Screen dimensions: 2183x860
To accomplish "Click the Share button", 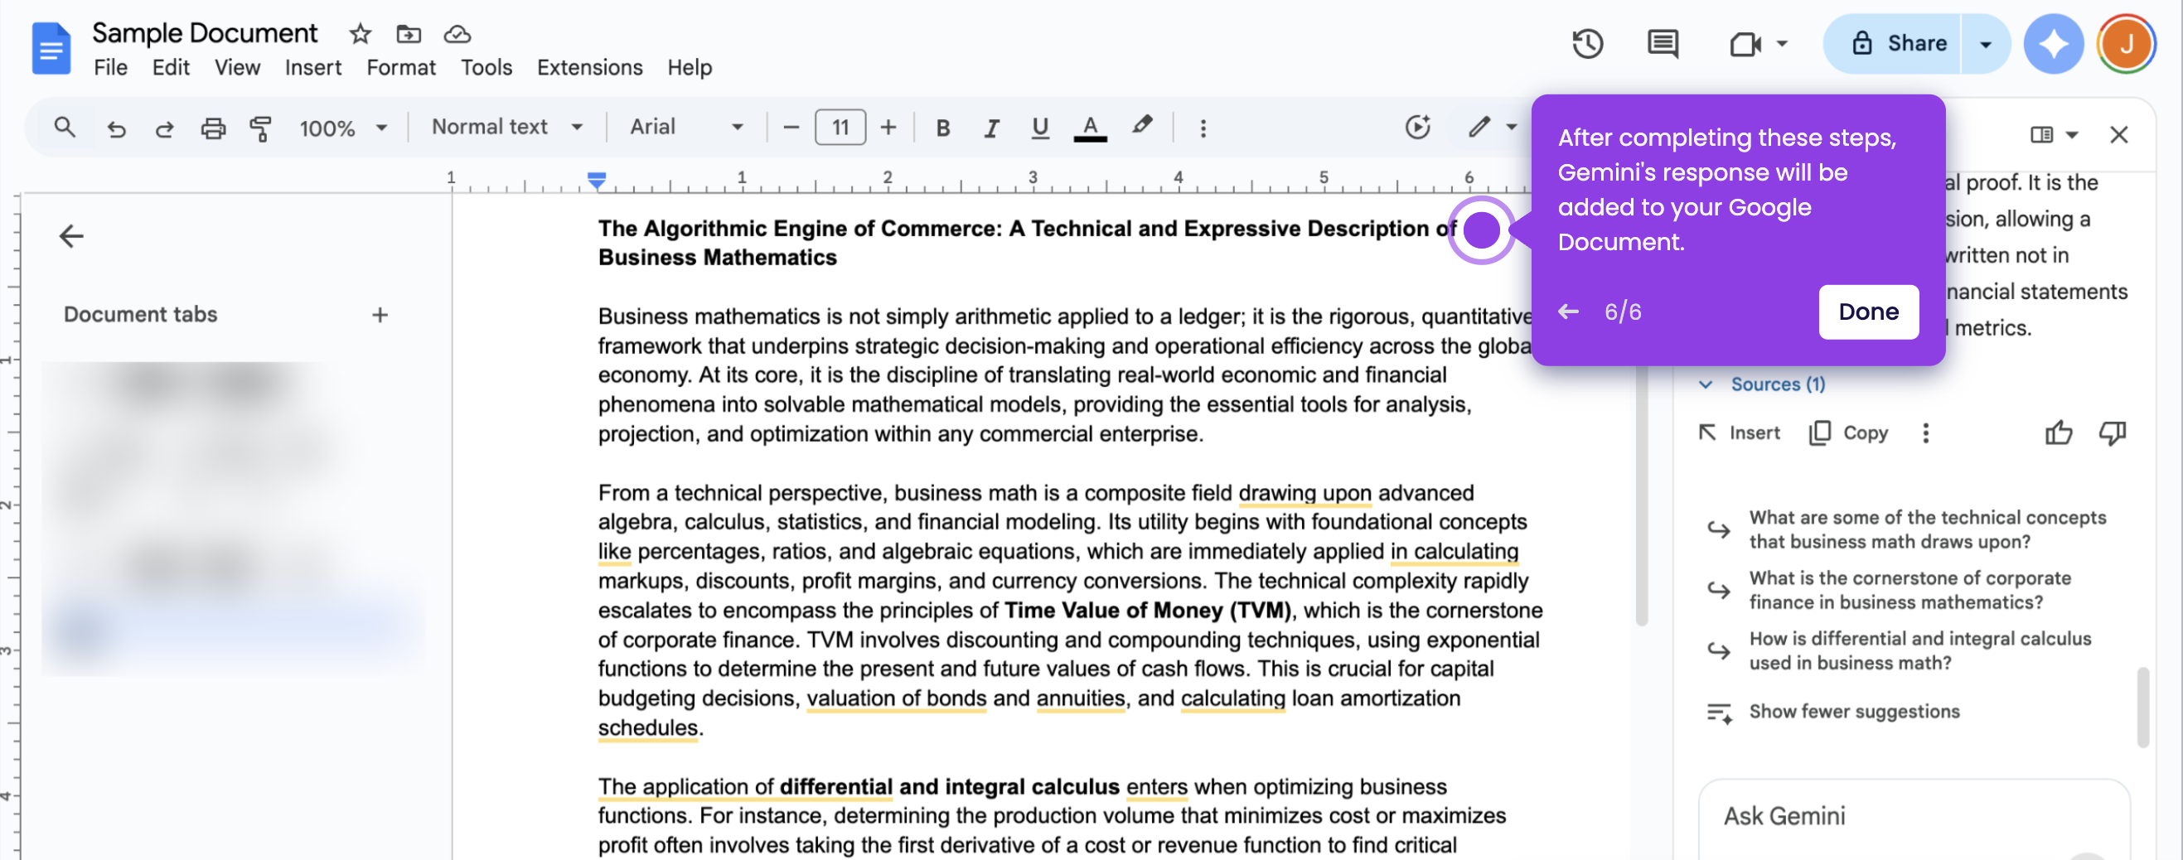I will pyautogui.click(x=1891, y=43).
